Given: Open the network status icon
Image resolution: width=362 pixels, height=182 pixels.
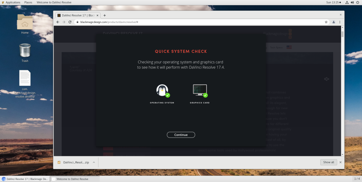Looking at the screenshot, I should (x=347, y=2).
